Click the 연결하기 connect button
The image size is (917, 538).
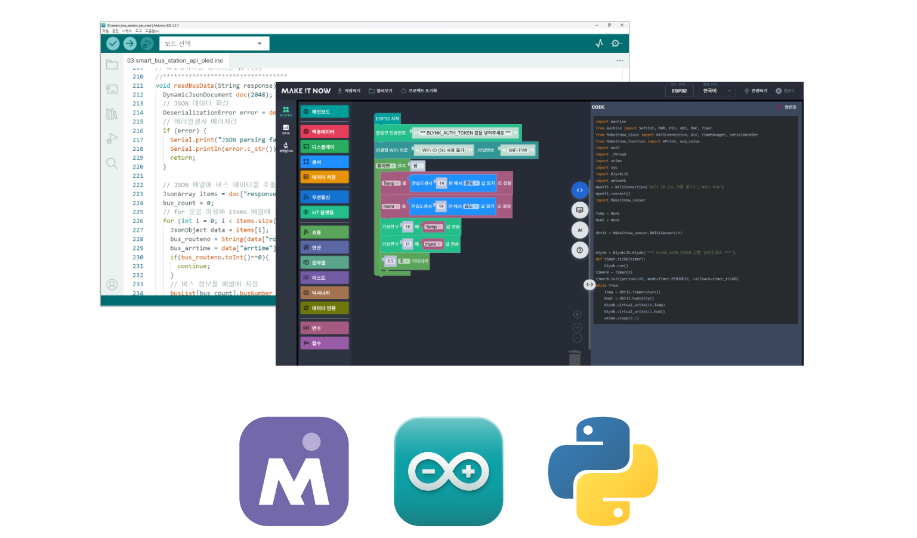coord(756,91)
